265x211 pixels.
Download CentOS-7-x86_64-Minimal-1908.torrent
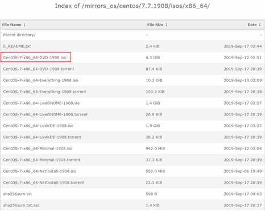coord(42,160)
